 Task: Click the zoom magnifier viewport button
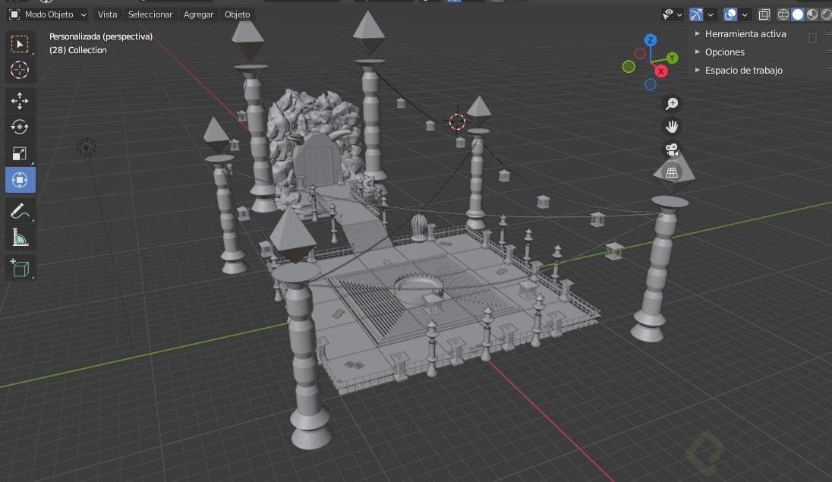point(672,103)
